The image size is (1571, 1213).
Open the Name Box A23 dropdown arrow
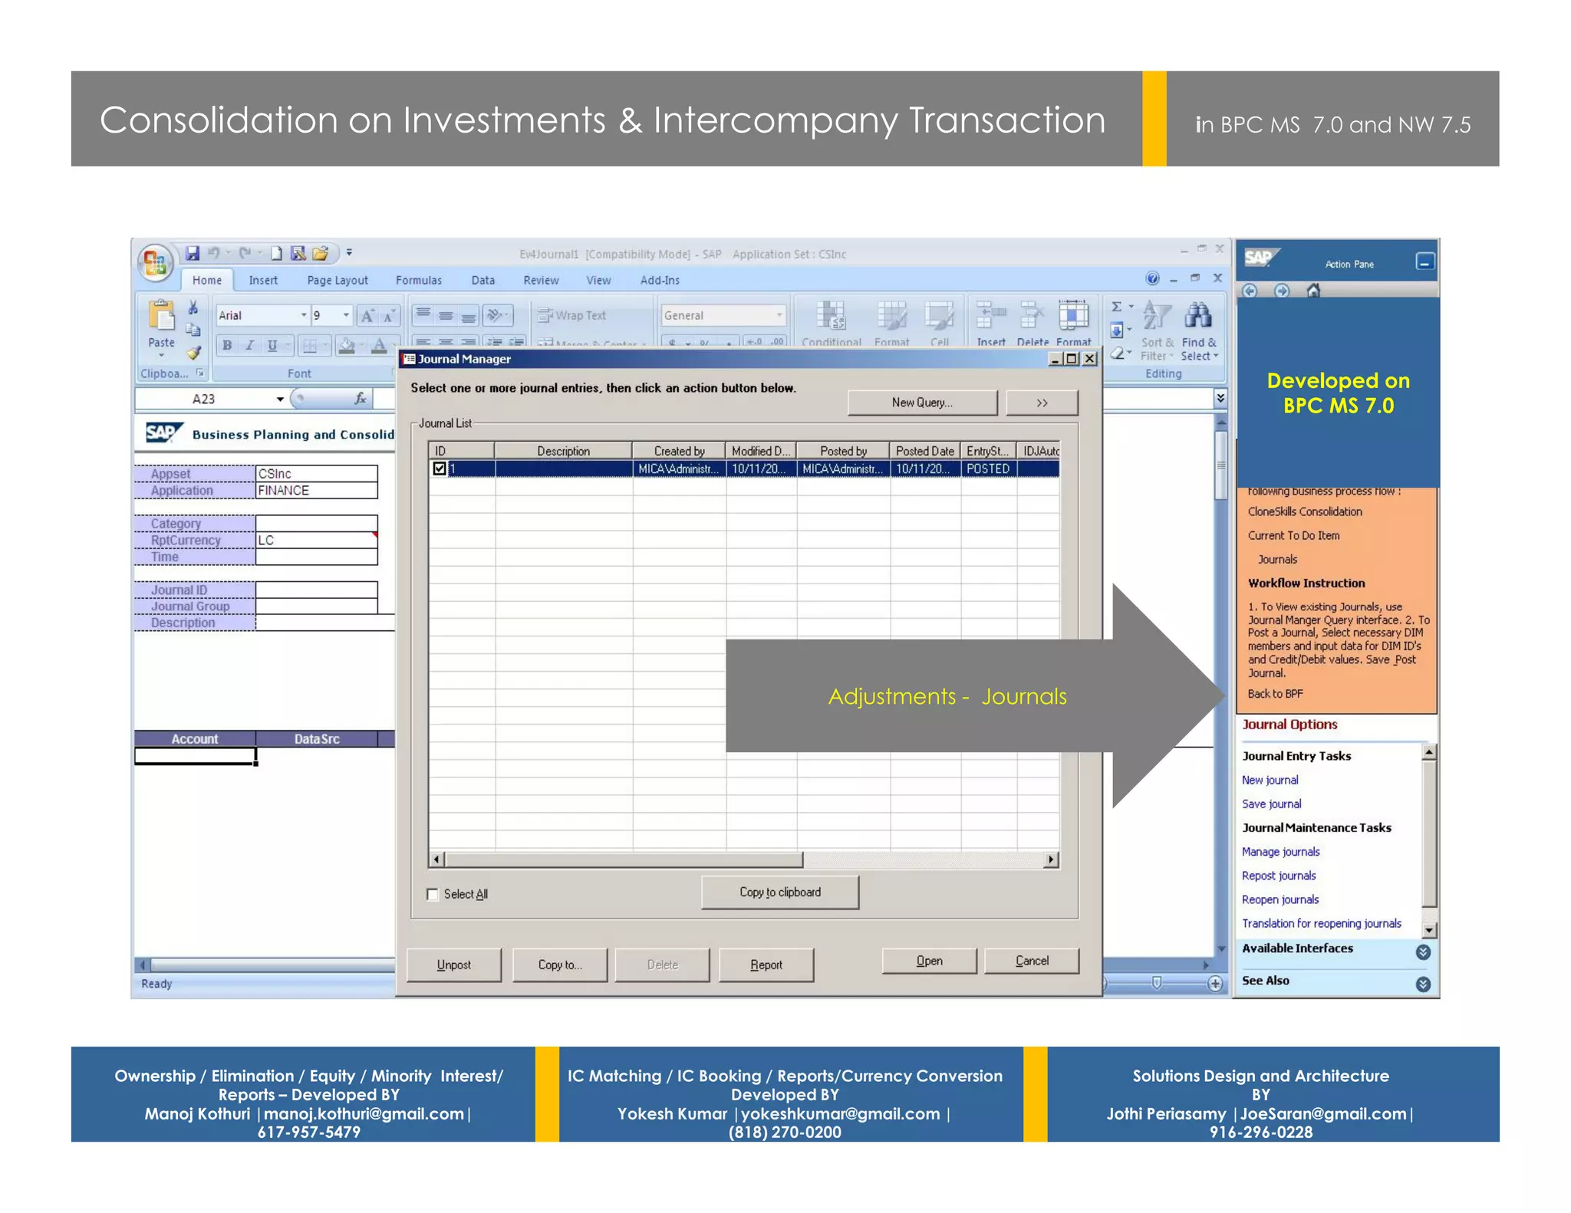280,399
